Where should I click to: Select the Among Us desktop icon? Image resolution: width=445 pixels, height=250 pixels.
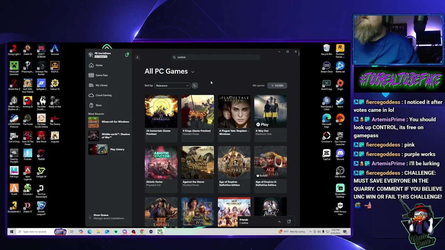(27, 102)
